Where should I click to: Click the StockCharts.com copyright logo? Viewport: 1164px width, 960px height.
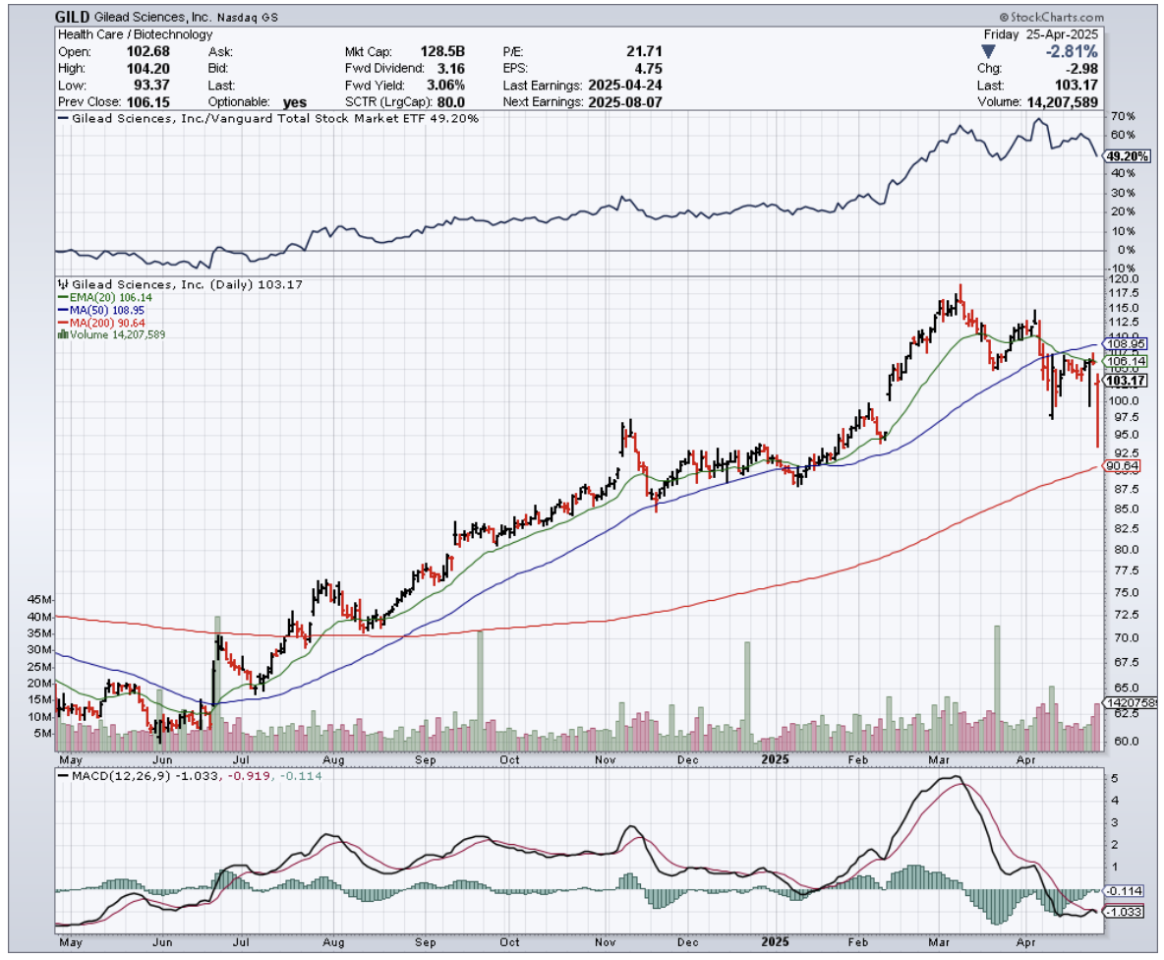(1051, 17)
